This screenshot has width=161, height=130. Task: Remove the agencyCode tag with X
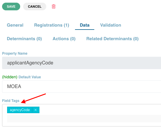click(x=36, y=110)
